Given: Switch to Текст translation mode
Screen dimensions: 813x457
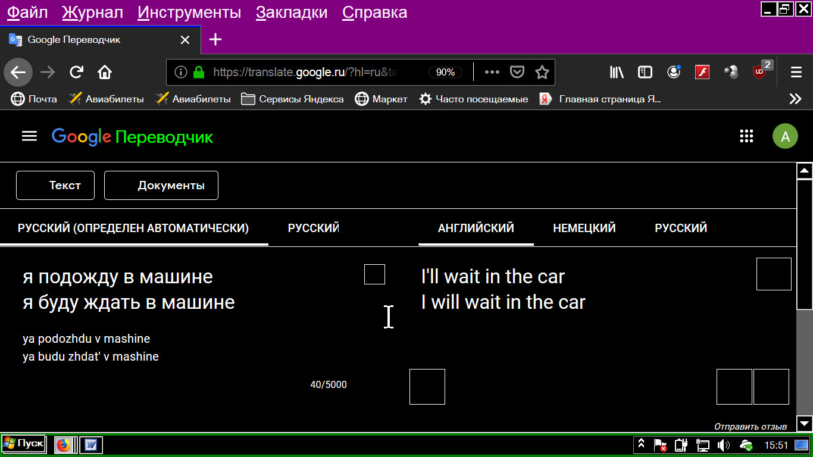Looking at the screenshot, I should [x=56, y=185].
